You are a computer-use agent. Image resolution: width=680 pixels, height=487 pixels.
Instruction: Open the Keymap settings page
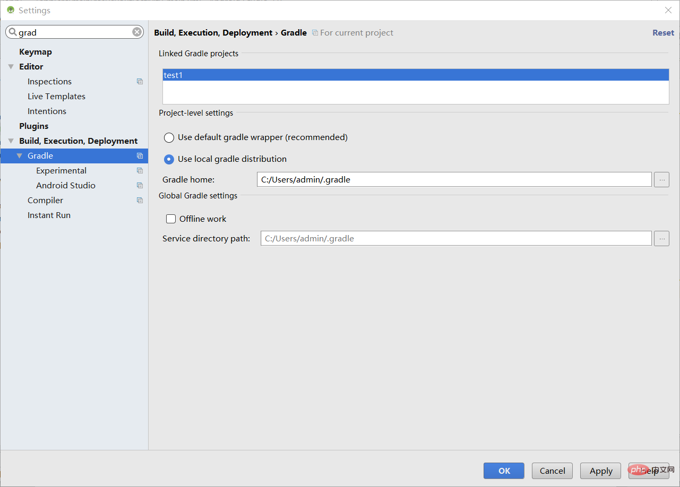click(36, 51)
